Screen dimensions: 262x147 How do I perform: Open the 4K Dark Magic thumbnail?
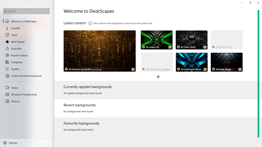227,62
